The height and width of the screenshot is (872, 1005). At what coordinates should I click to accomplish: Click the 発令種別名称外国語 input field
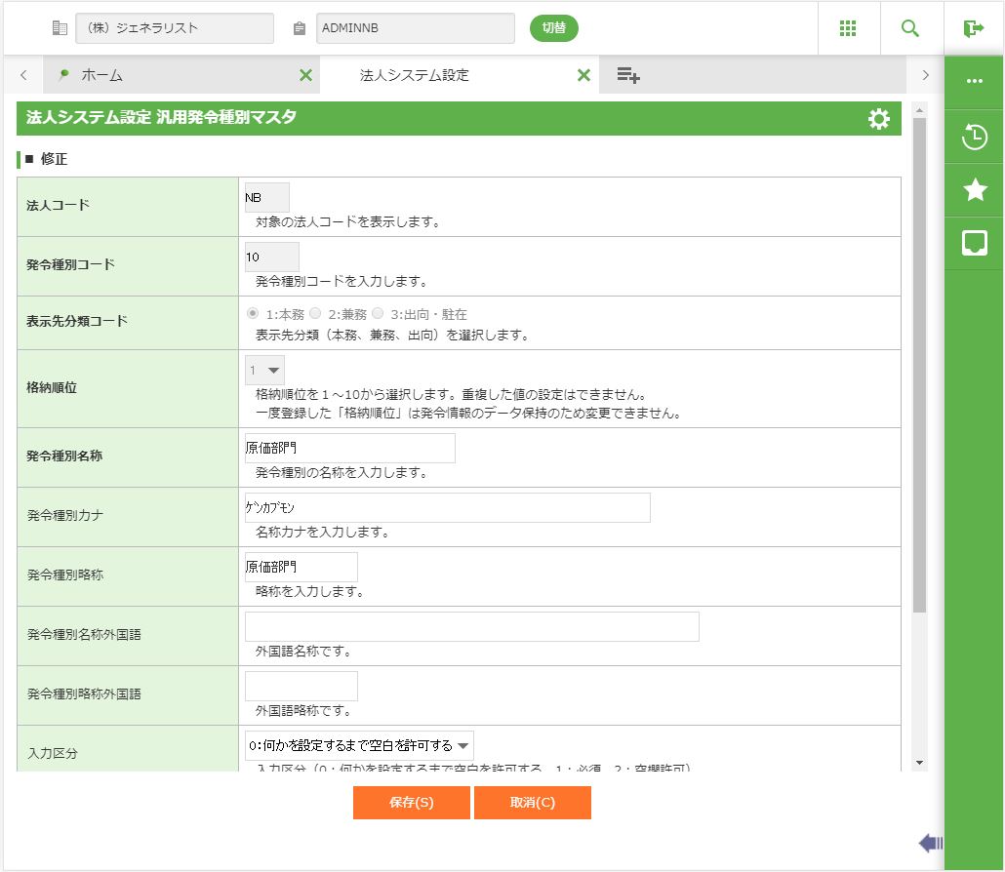point(471,627)
